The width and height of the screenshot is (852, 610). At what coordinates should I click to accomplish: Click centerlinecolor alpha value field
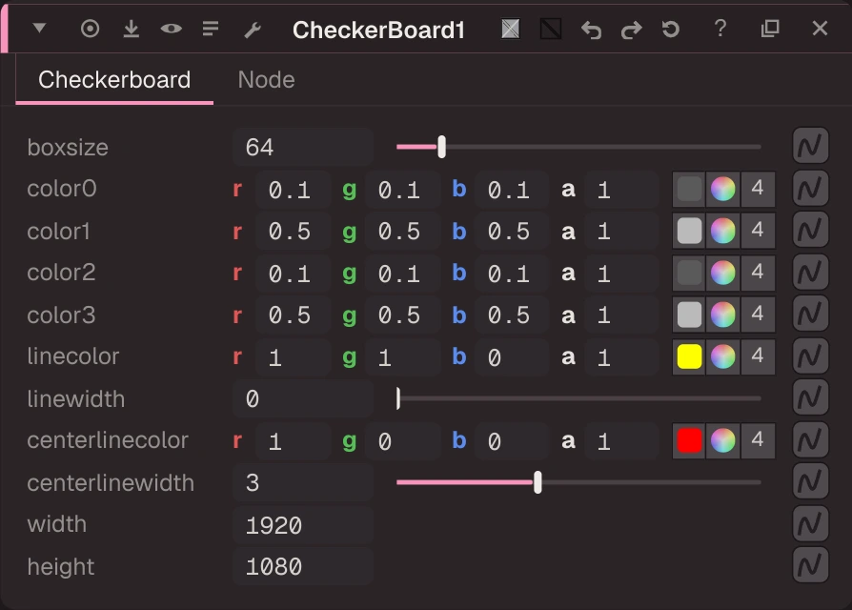pyautogui.click(x=621, y=440)
